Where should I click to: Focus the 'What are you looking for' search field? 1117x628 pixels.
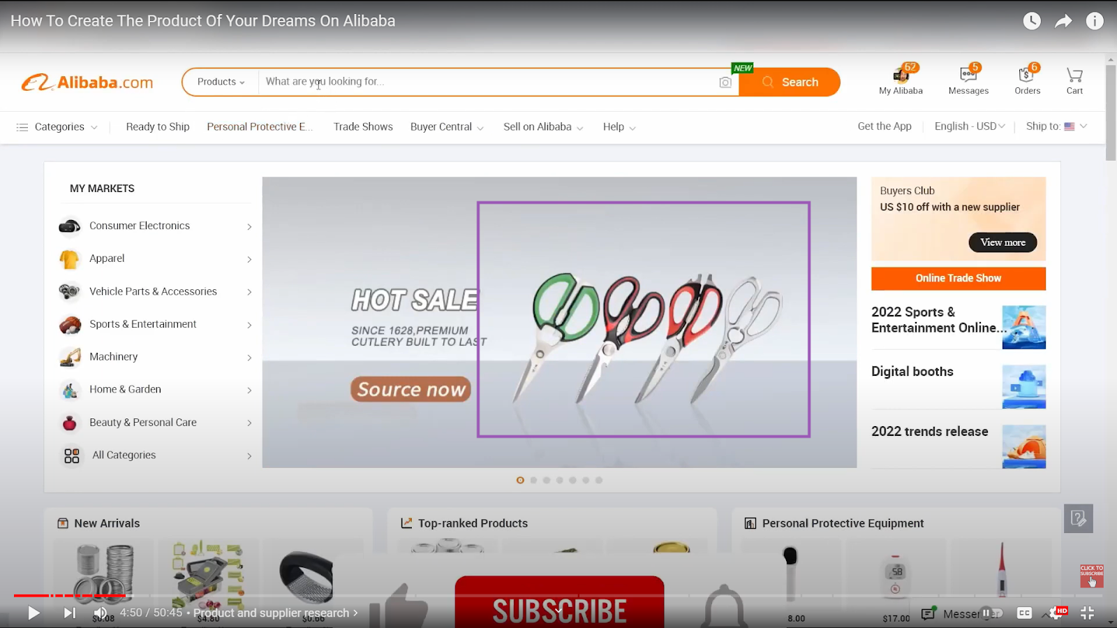pyautogui.click(x=489, y=82)
